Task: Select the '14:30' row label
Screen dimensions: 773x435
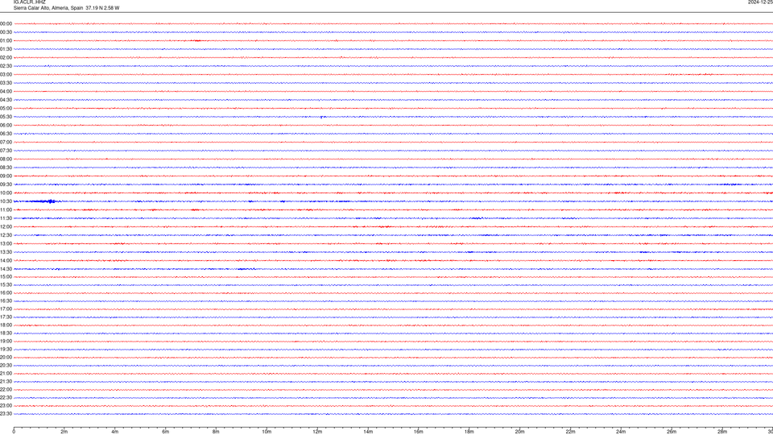Action: coord(6,269)
